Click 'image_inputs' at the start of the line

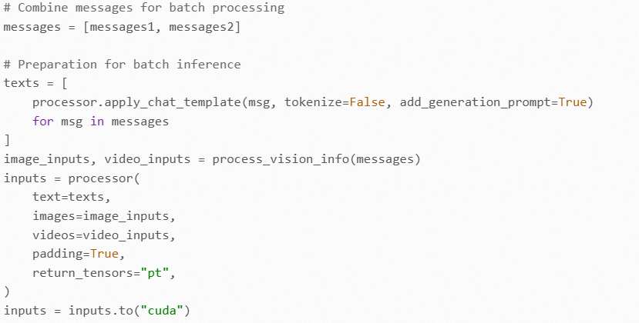[47, 159]
